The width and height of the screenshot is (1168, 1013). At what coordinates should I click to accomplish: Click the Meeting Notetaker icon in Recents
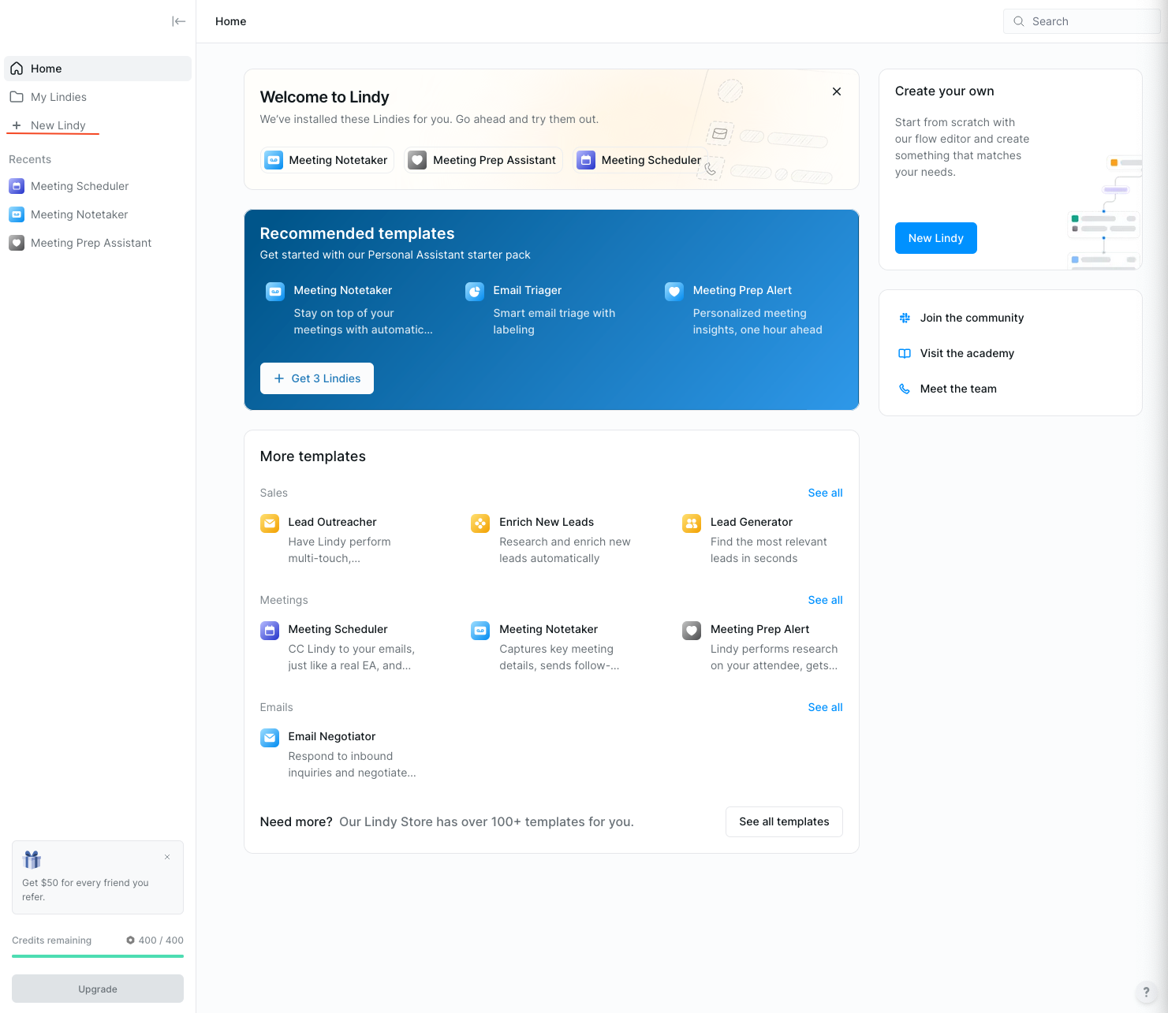coord(17,214)
